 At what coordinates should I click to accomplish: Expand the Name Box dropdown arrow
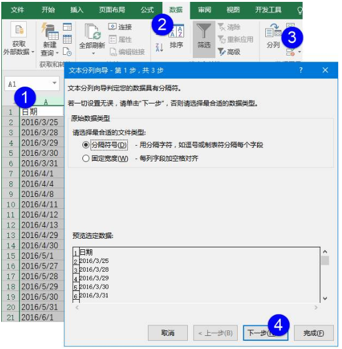click(x=54, y=83)
